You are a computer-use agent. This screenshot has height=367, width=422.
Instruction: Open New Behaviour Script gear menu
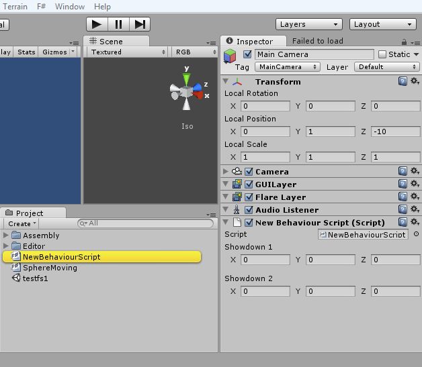[x=415, y=222]
